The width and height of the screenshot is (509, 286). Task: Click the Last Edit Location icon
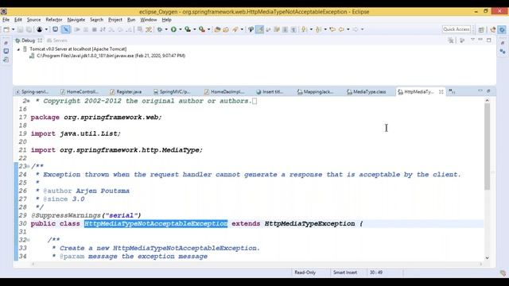pyautogui.click(x=332, y=29)
